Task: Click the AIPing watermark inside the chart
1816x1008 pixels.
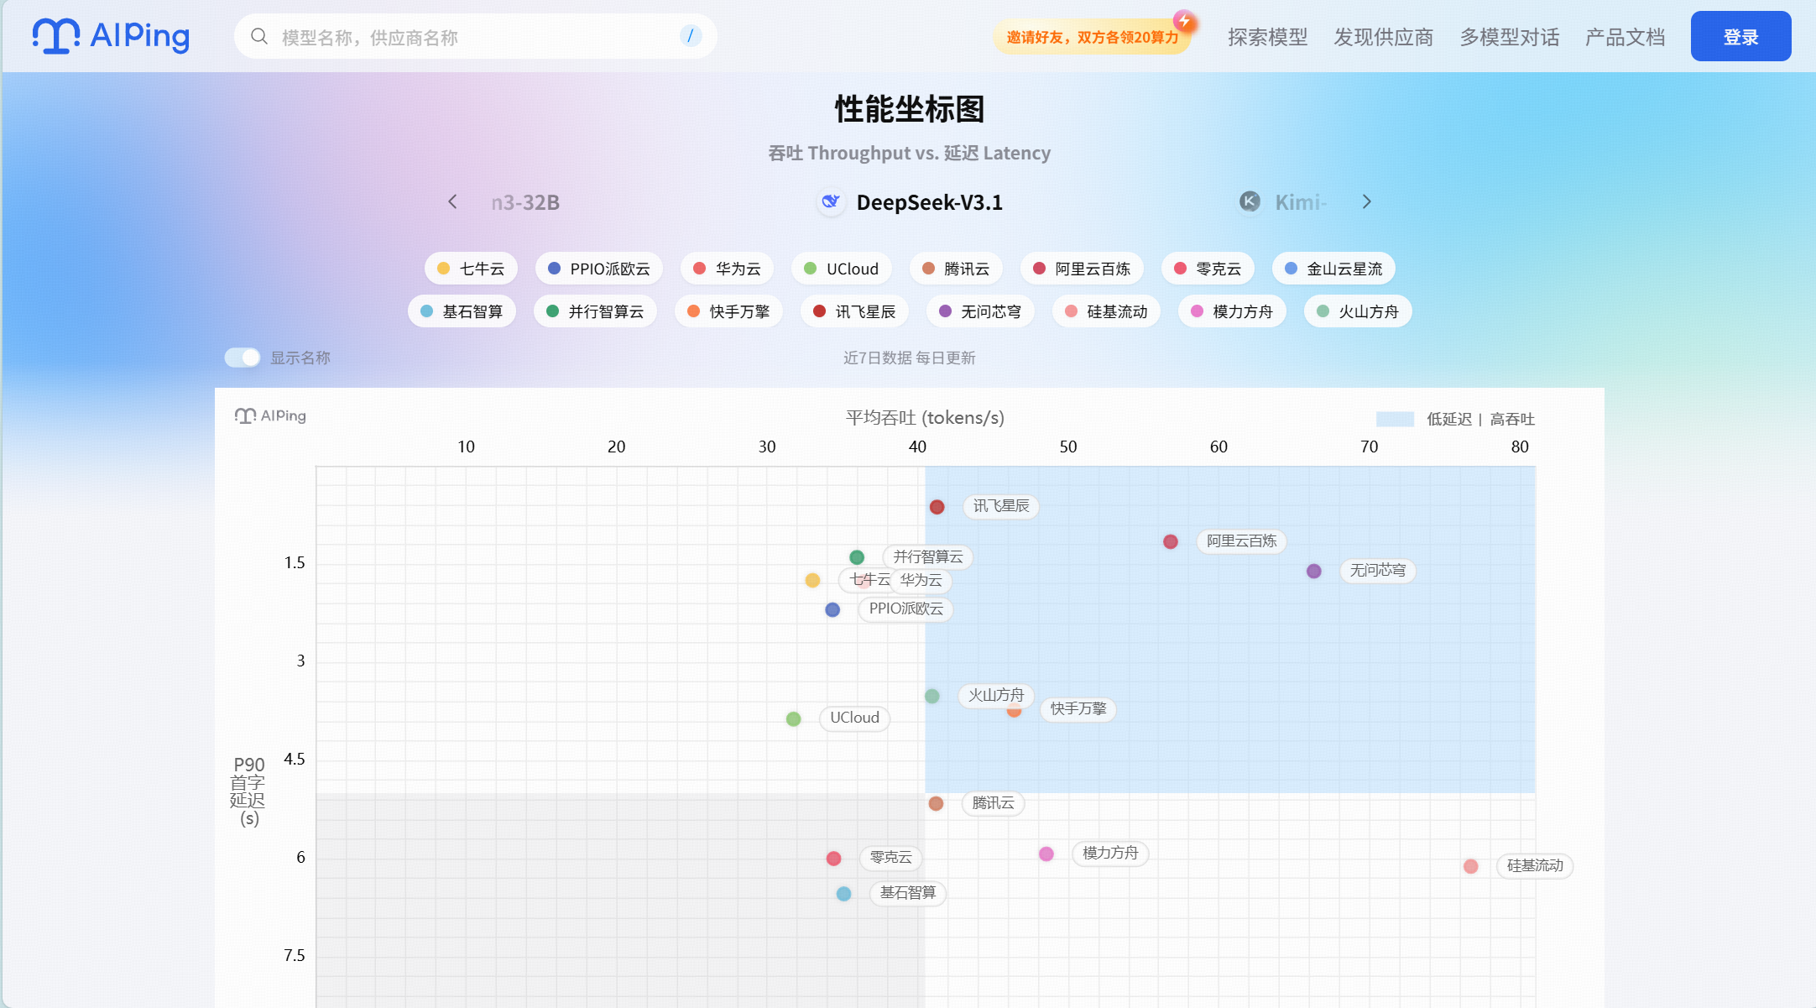Action: (x=270, y=415)
